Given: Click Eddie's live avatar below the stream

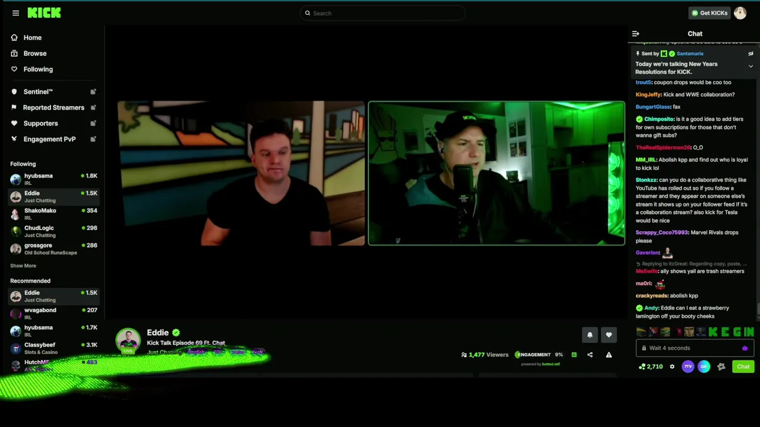Looking at the screenshot, I should (x=128, y=340).
